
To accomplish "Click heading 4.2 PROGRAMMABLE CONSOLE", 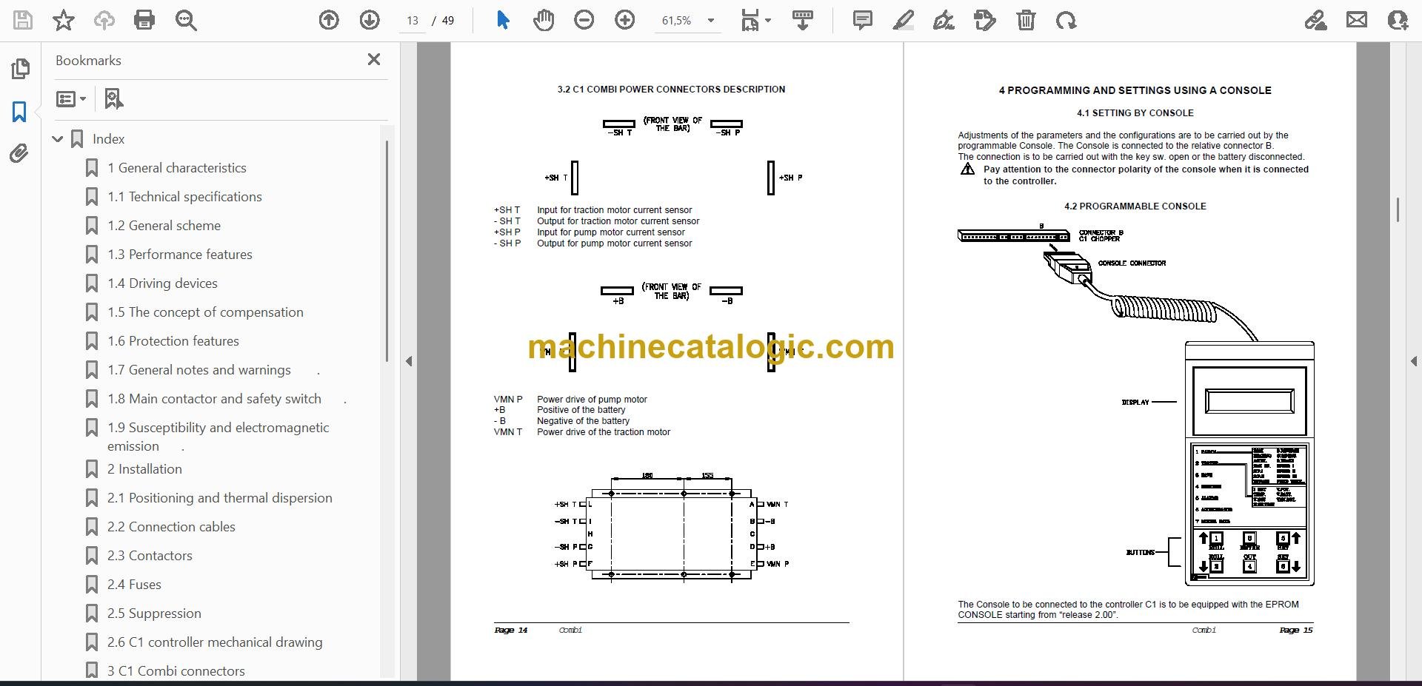I will click(x=1135, y=206).
